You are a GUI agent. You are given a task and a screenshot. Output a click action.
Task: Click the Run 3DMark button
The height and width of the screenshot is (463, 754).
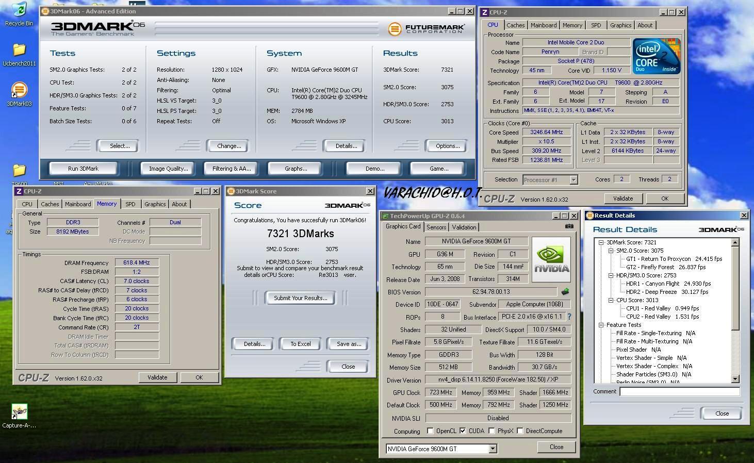coord(83,169)
